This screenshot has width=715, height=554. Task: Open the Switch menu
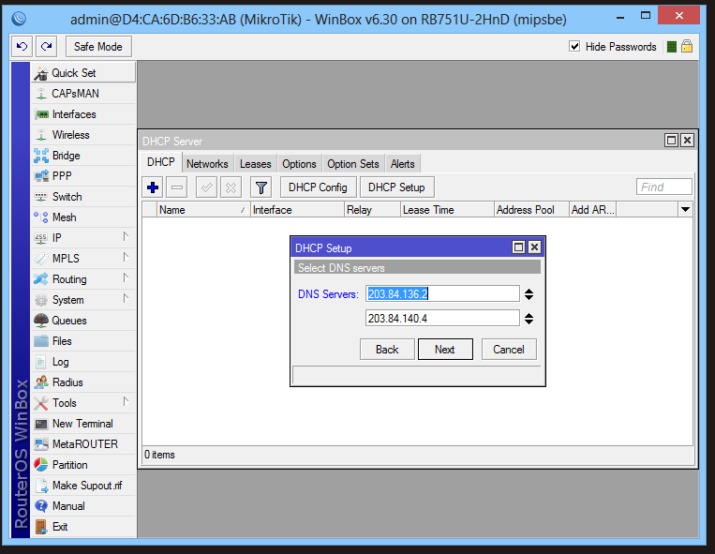coord(83,197)
